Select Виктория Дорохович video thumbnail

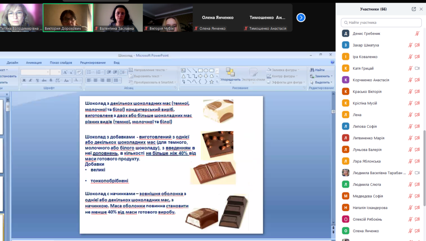pos(68,17)
